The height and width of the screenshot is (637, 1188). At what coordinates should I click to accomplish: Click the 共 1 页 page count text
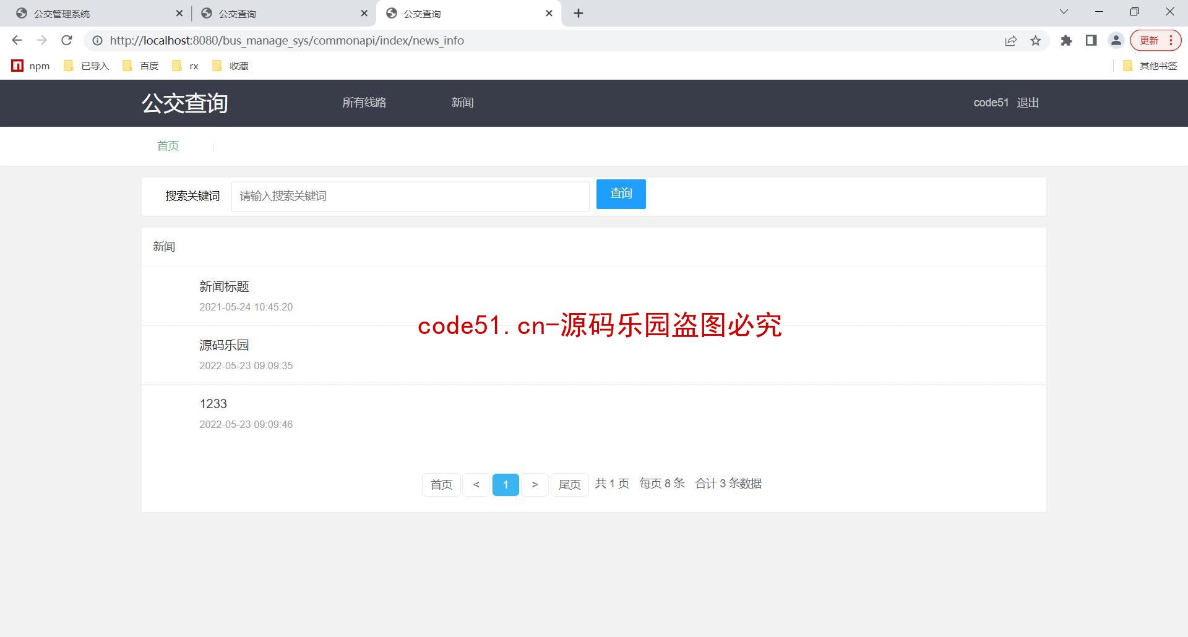tap(612, 484)
